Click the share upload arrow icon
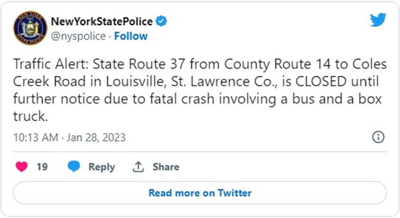This screenshot has width=400, height=218. point(138,167)
